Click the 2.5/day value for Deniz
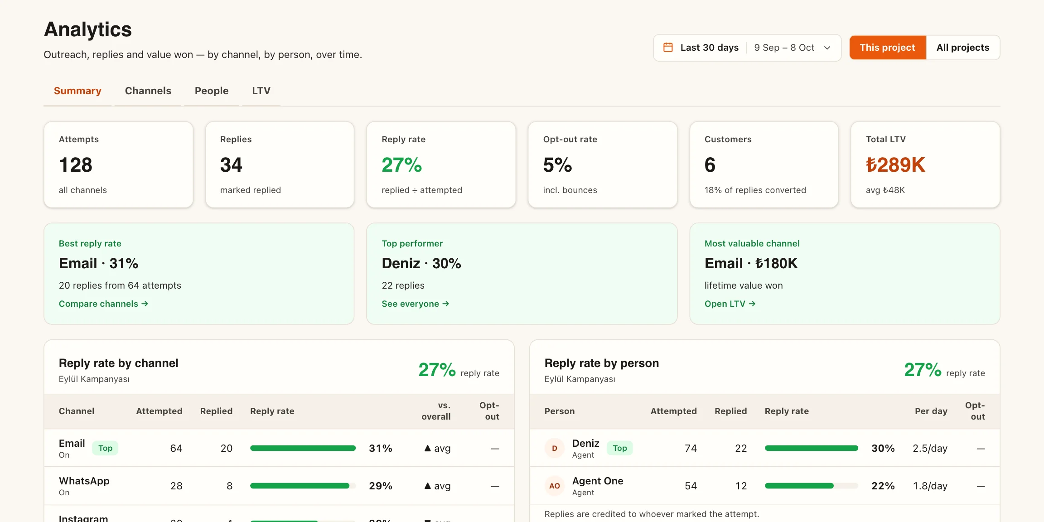This screenshot has height=522, width=1044. (x=930, y=448)
